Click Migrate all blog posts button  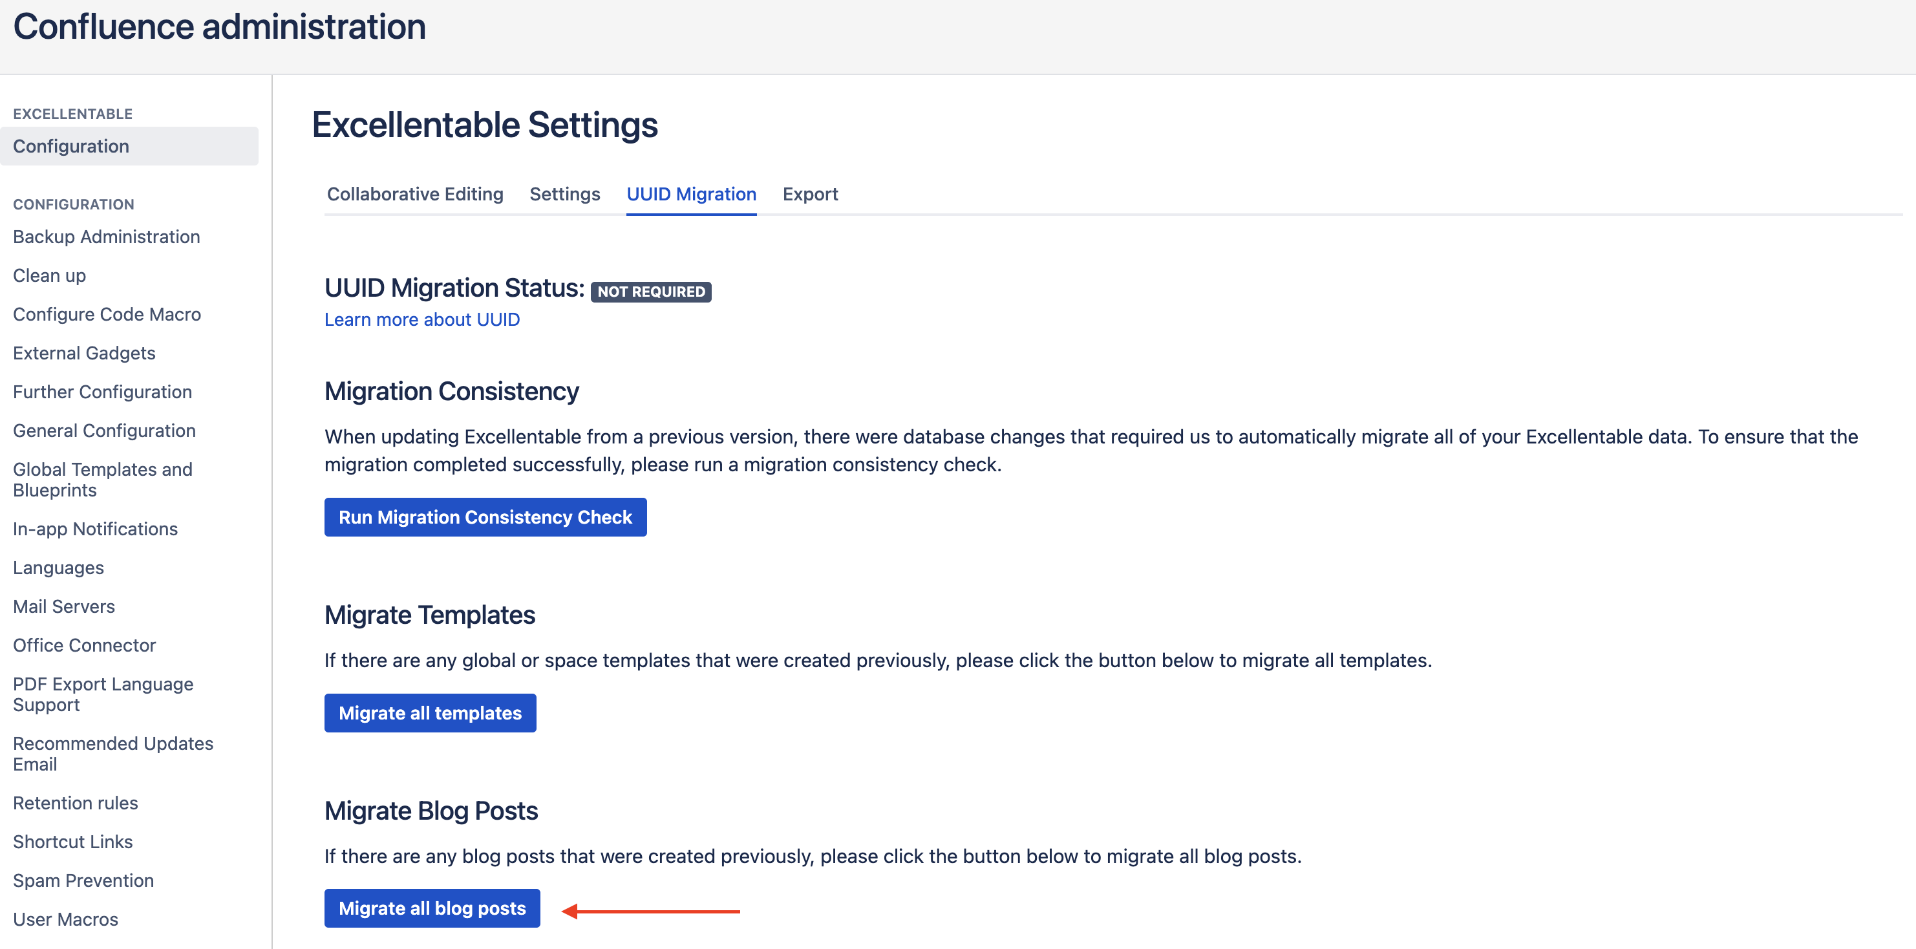[x=432, y=908]
